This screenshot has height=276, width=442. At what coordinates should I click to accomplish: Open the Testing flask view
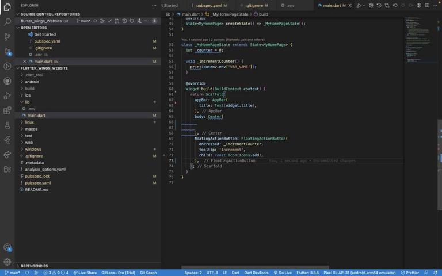(x=7, y=125)
